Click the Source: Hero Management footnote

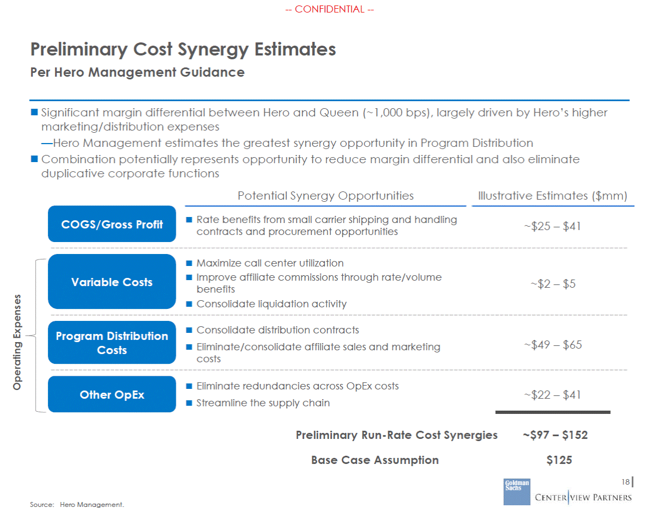pyautogui.click(x=77, y=505)
